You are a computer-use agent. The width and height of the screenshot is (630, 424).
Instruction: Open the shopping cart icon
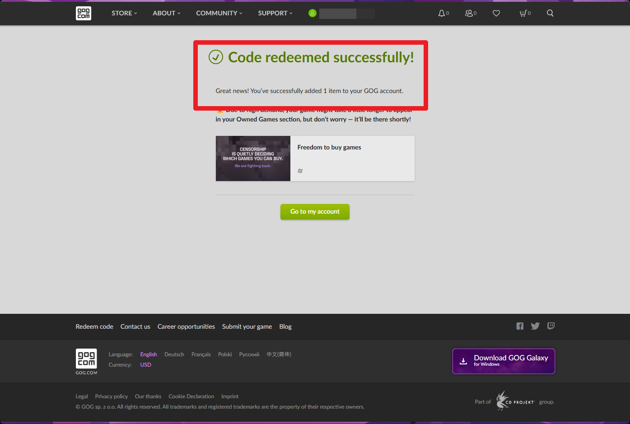coord(523,13)
